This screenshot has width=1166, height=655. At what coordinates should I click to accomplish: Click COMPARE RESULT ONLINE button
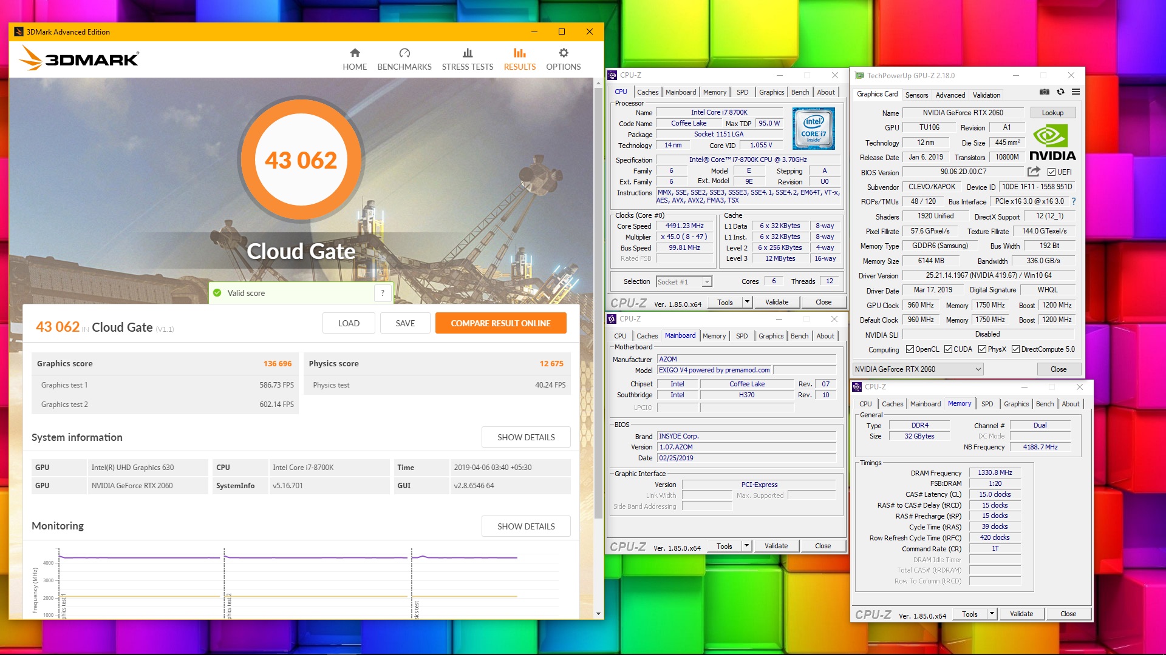pyautogui.click(x=500, y=323)
